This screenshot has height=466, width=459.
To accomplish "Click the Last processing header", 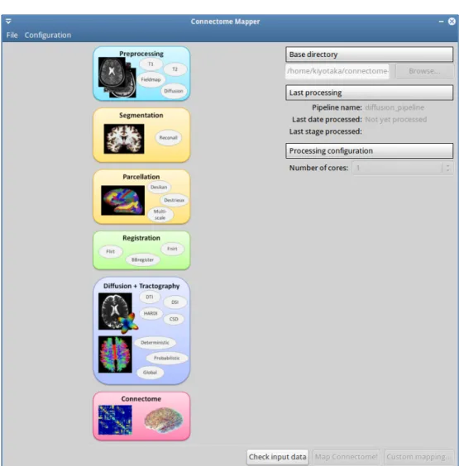I will [x=370, y=93].
